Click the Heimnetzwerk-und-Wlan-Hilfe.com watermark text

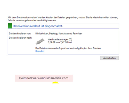(44, 78)
